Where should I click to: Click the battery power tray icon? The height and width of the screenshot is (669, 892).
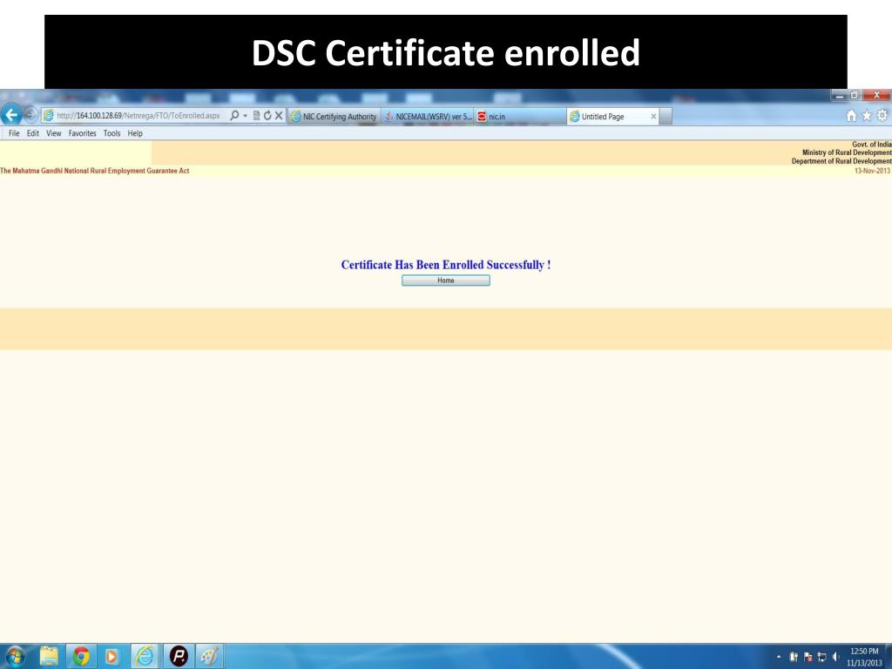794,657
